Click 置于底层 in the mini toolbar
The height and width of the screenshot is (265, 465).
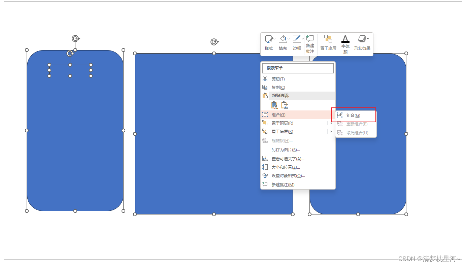tap(328, 43)
